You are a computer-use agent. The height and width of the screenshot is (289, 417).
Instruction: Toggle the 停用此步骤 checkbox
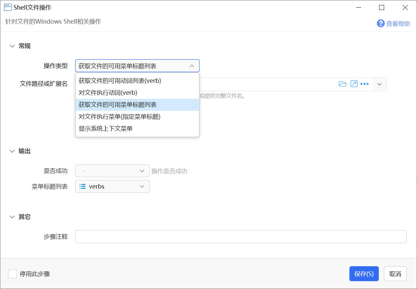click(13, 274)
